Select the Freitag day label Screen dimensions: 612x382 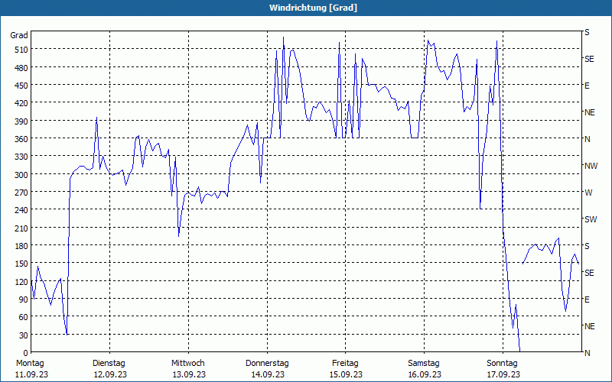(346, 364)
